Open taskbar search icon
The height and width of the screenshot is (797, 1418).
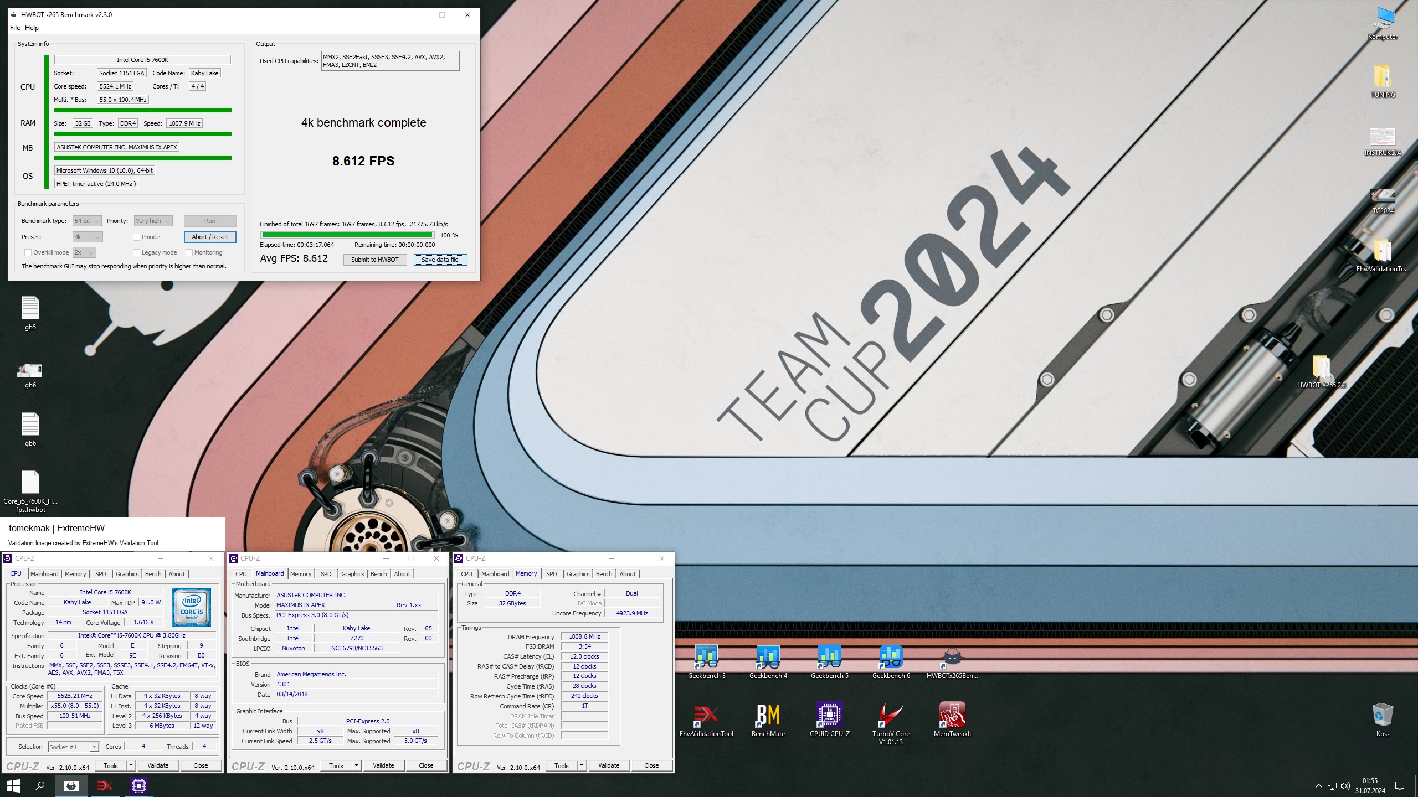[x=40, y=785]
